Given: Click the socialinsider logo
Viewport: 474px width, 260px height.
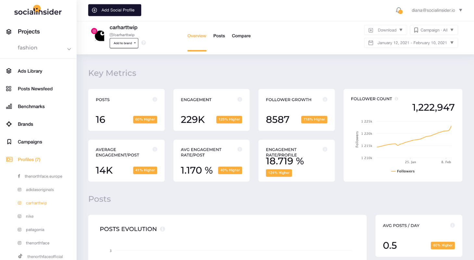Looking at the screenshot, I should (38, 10).
